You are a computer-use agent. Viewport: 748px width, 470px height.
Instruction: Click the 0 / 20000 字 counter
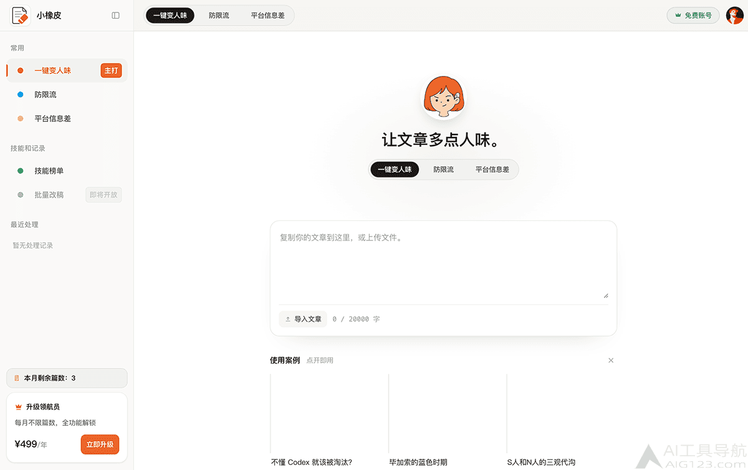coord(356,319)
